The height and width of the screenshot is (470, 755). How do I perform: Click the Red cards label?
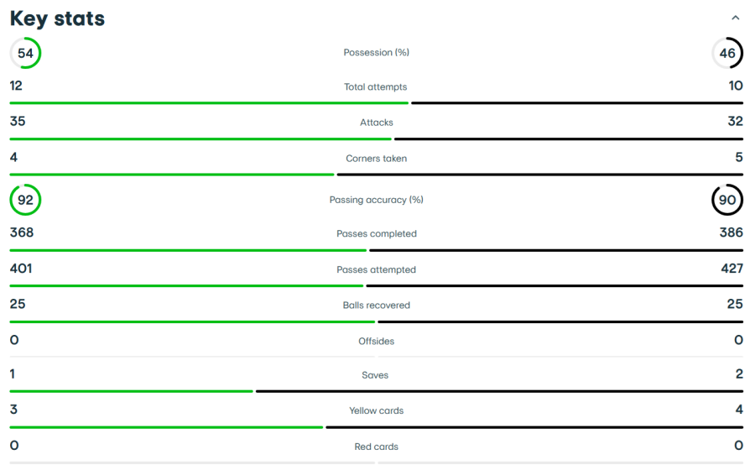coord(376,446)
